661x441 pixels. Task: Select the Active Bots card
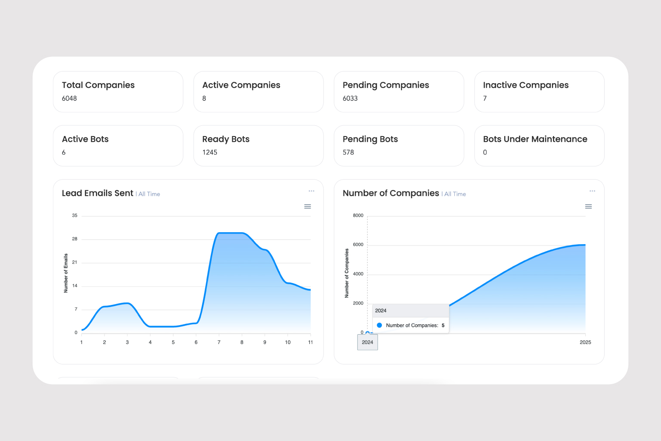118,146
